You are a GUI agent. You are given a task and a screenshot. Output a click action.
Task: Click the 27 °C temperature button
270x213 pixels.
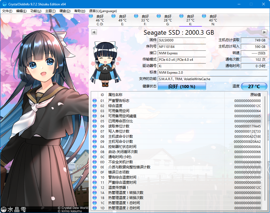254,86
